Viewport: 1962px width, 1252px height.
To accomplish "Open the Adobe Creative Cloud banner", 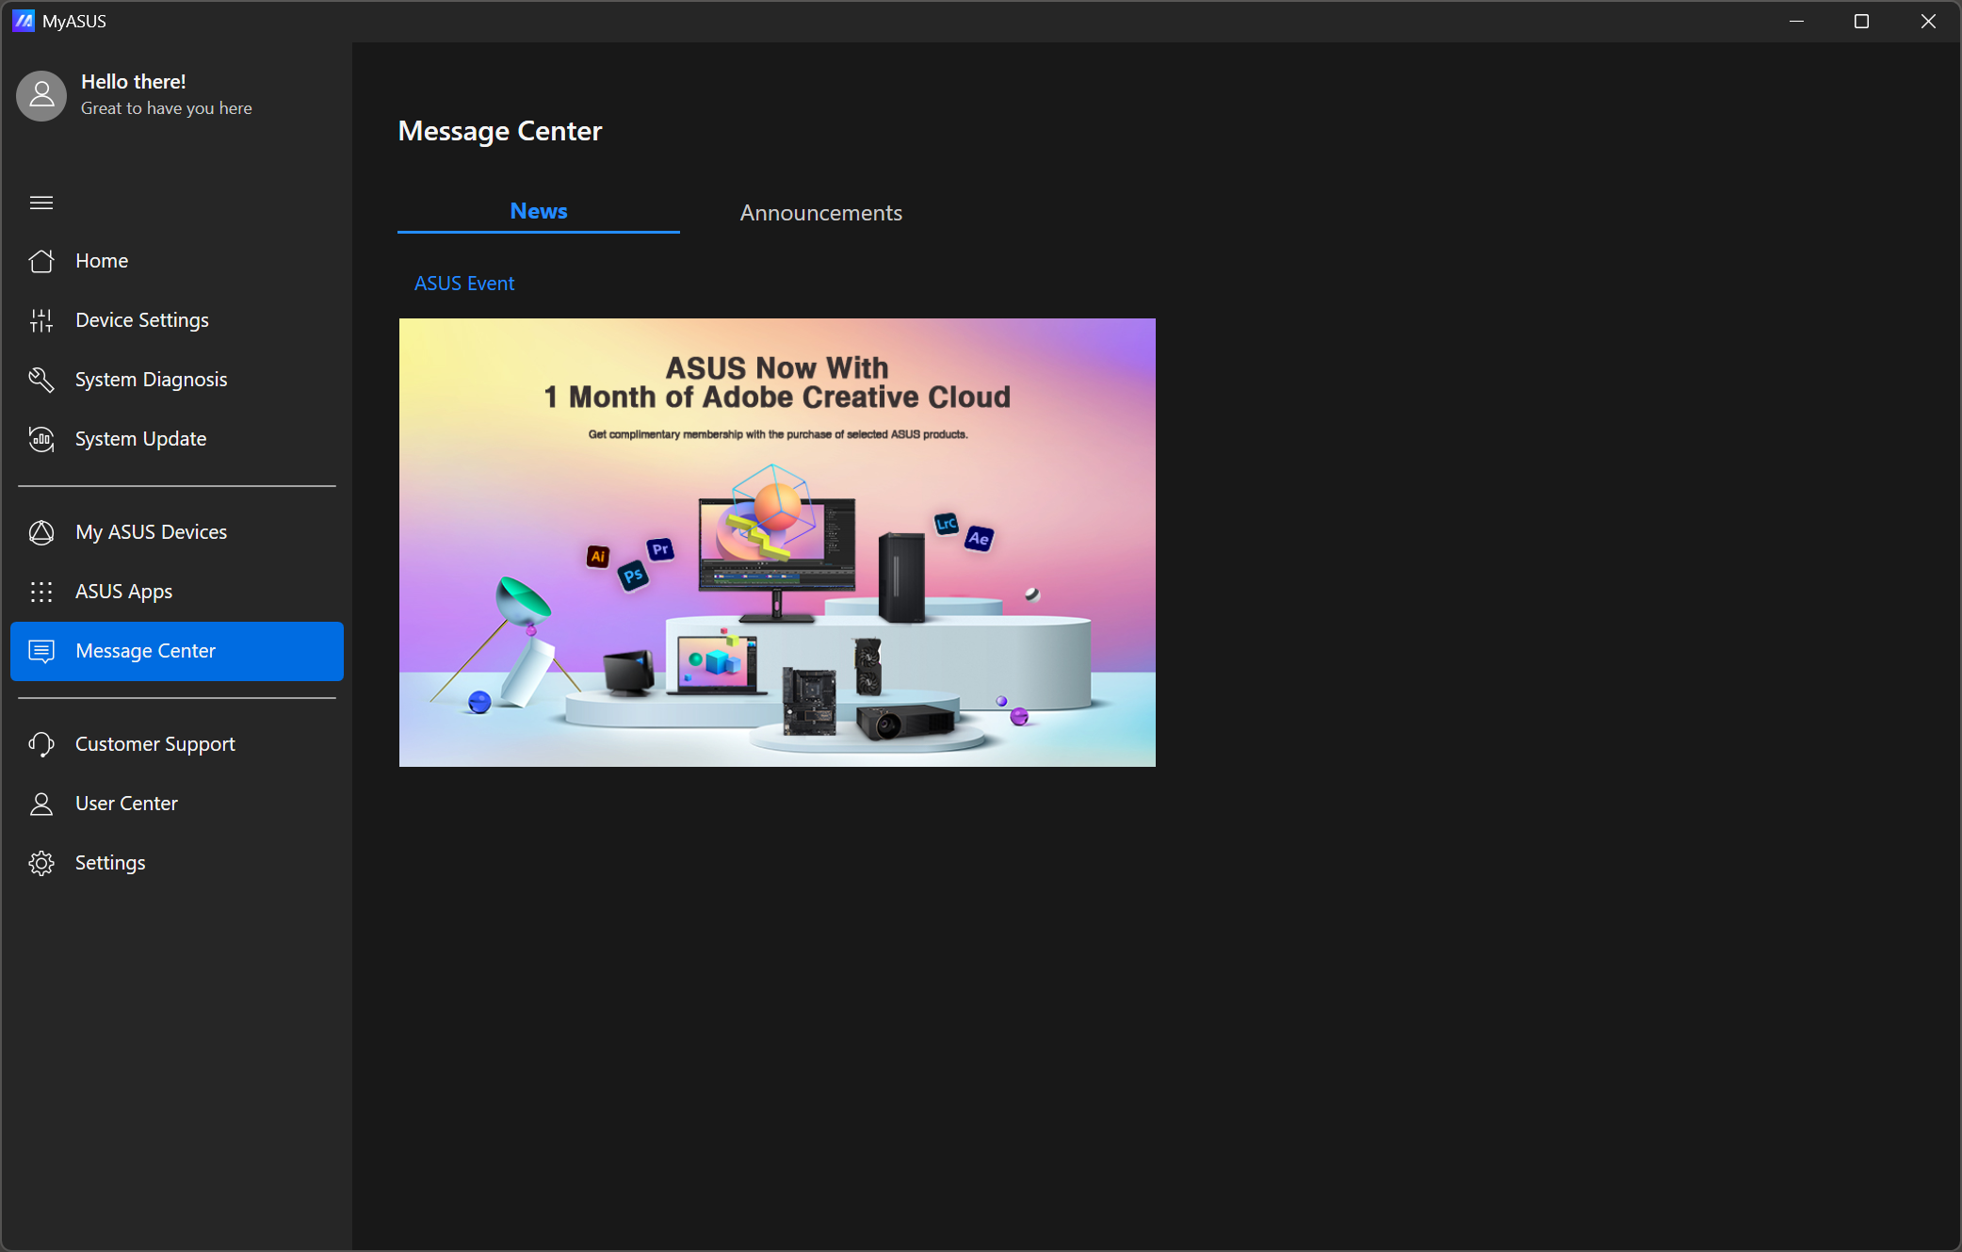I will (x=777, y=543).
